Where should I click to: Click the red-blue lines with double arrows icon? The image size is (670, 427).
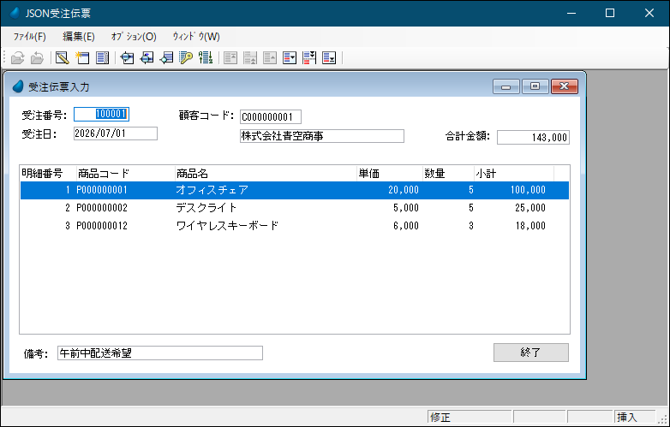coord(309,57)
